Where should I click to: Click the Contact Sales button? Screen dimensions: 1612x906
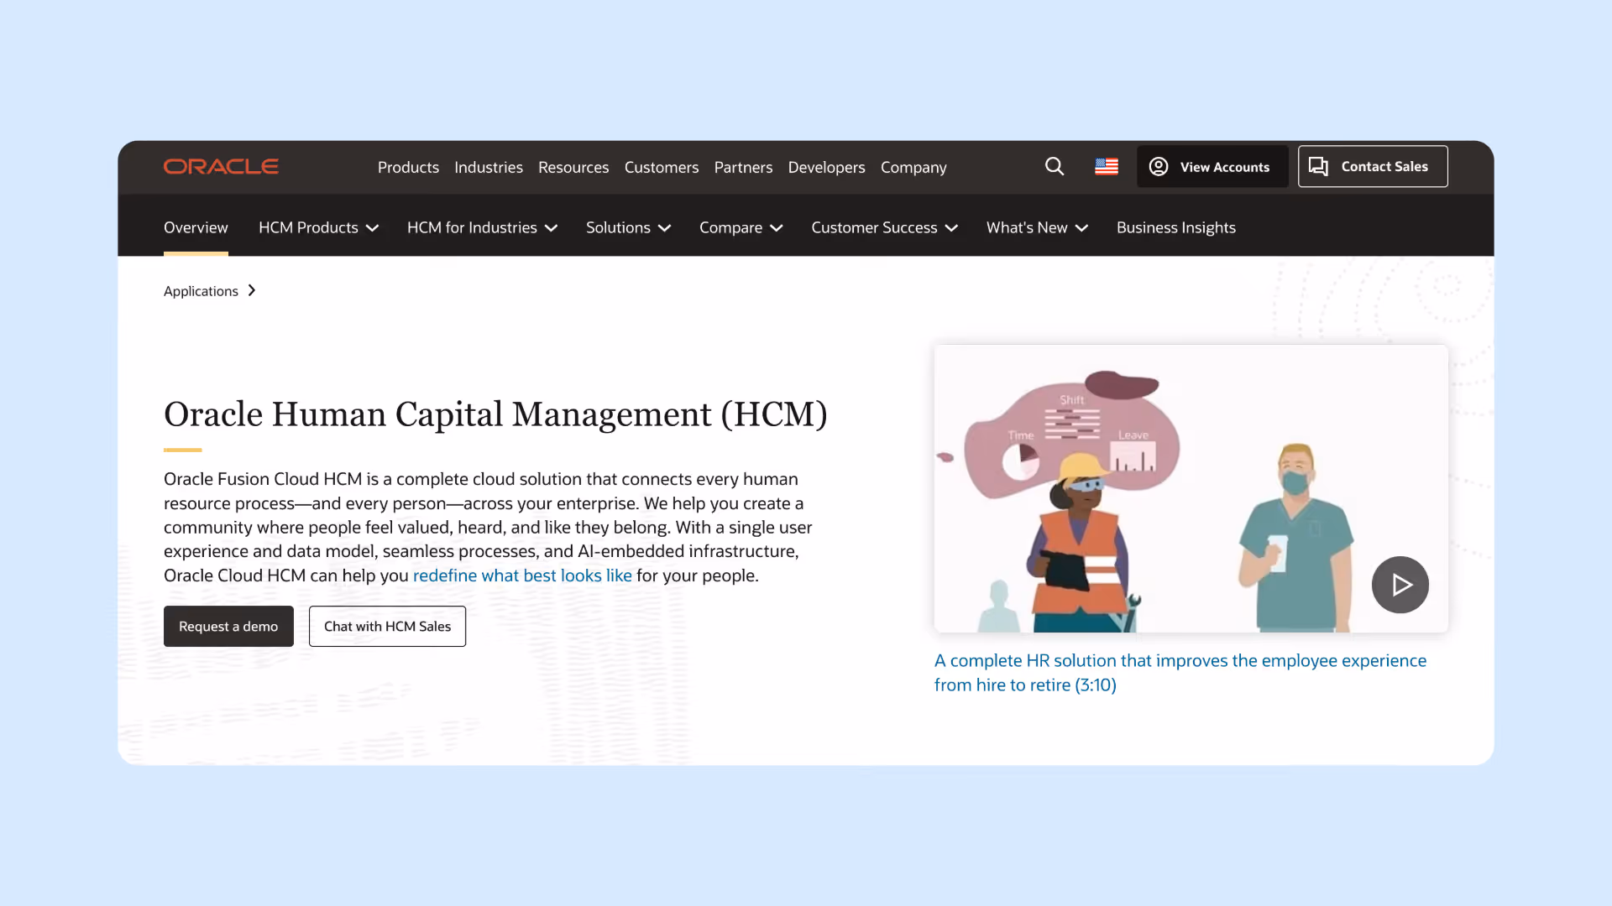click(1373, 166)
